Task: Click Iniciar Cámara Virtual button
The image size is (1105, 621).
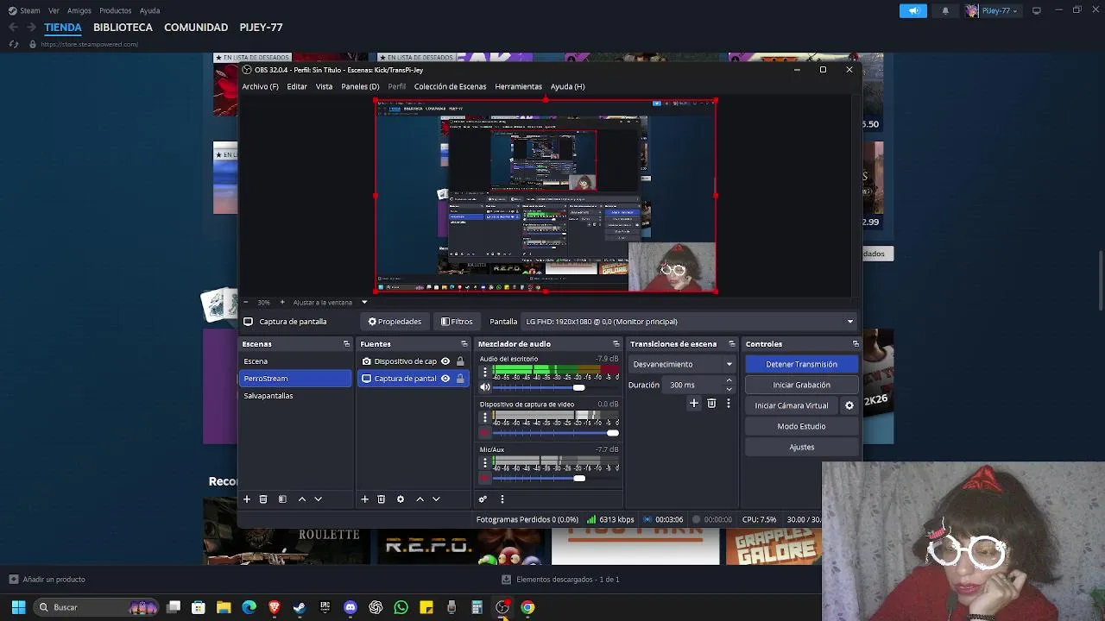Action: (x=792, y=405)
